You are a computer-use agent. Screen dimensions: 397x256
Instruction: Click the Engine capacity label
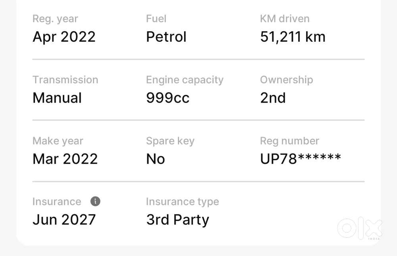185,80
